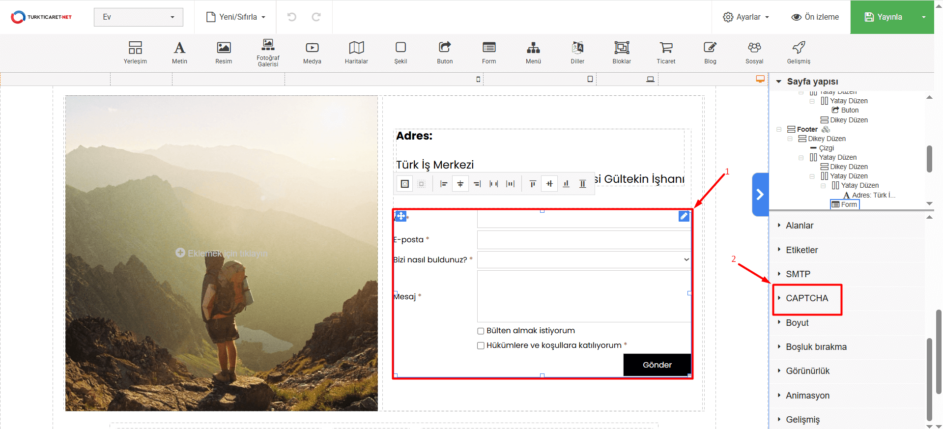943x429 pixels.
Task: Click the black Gönder submit button
Action: pyautogui.click(x=657, y=365)
